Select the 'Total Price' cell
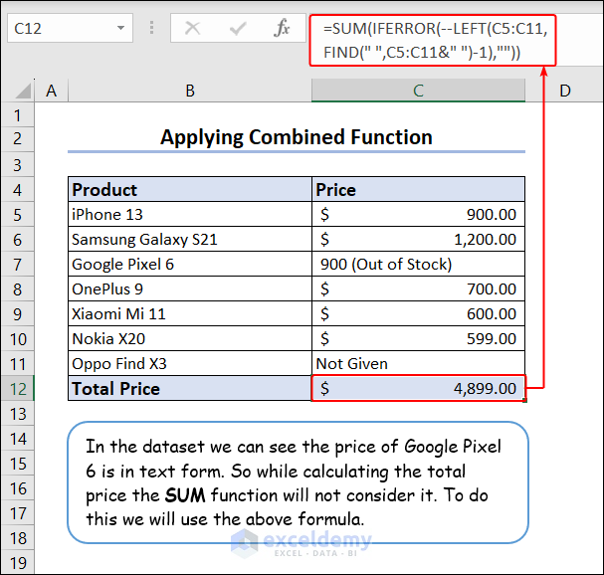 pos(190,389)
